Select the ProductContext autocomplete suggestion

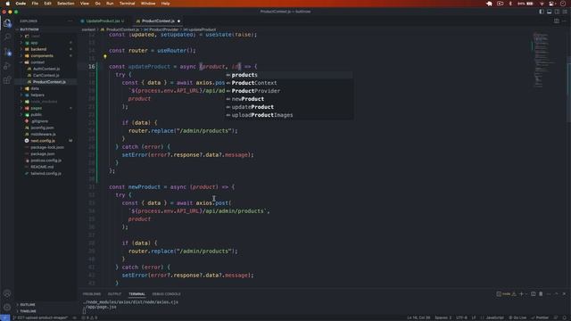coord(289,83)
